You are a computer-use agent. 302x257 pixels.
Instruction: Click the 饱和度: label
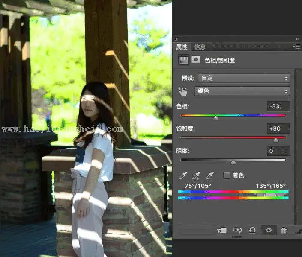coord(185,128)
